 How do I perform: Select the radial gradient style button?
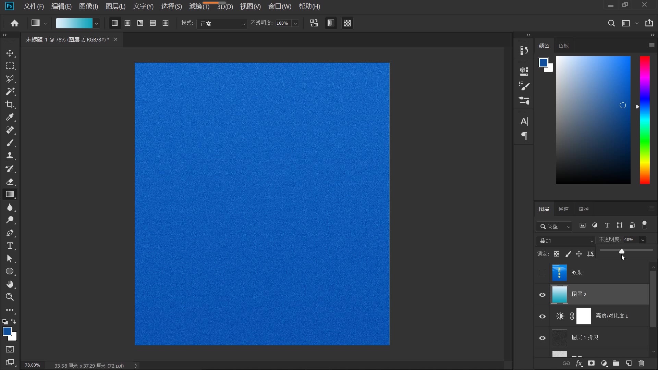click(x=127, y=23)
